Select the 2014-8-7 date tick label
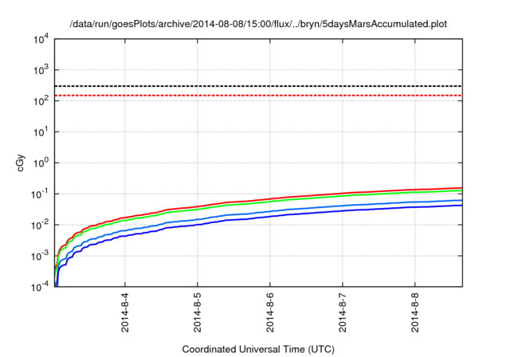This screenshot has height=357, width=510. (343, 313)
